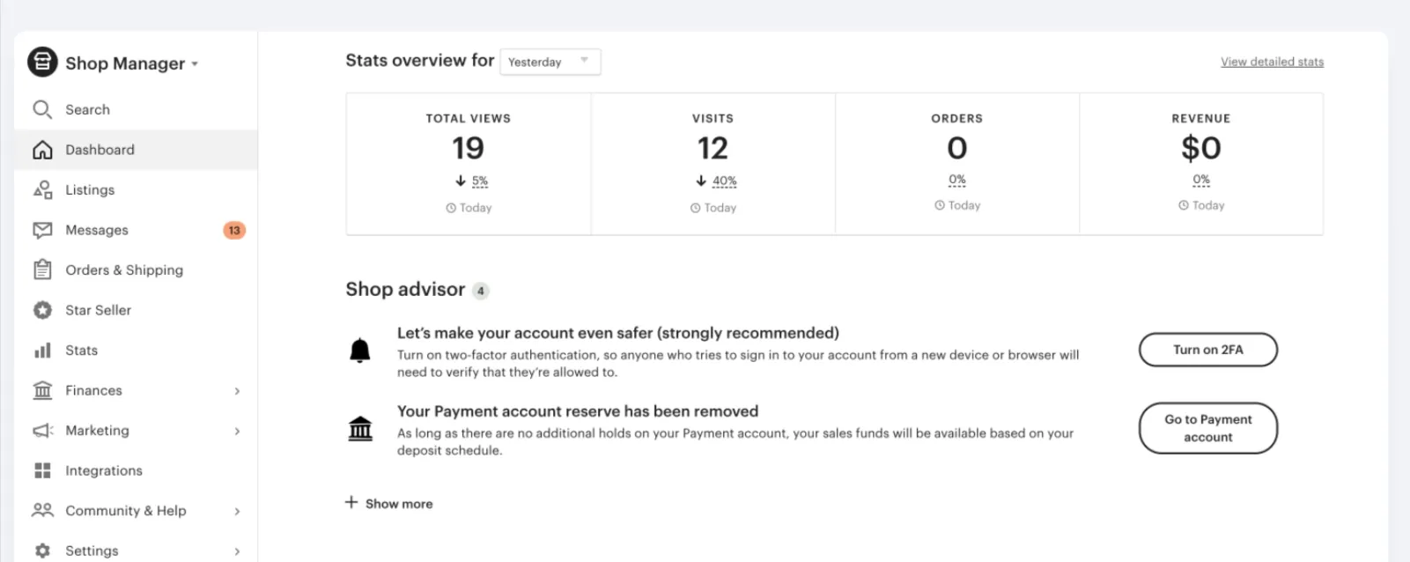Click the Stats bar chart icon
This screenshot has width=1410, height=562.
point(42,351)
